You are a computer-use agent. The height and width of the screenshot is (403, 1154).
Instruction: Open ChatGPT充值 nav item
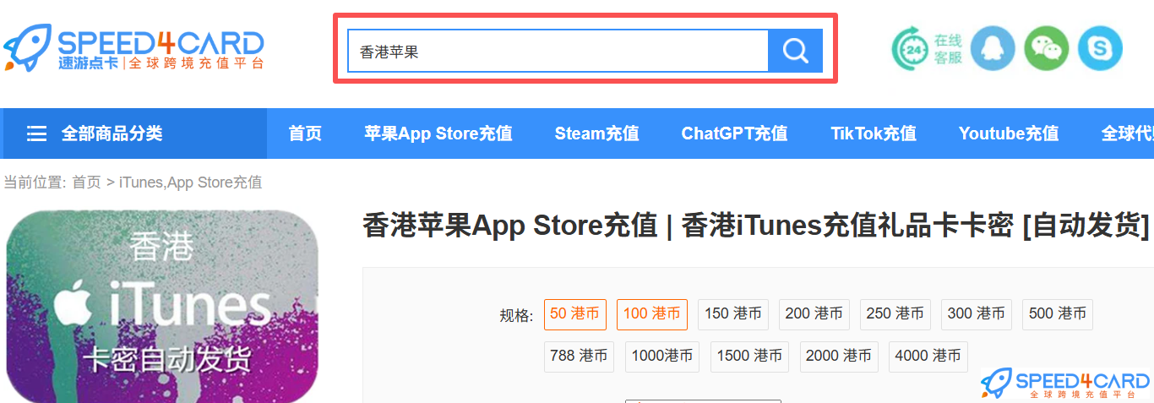[734, 133]
